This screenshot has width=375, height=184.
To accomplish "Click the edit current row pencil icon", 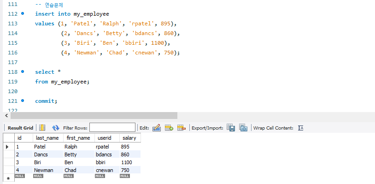I will coord(157,128).
